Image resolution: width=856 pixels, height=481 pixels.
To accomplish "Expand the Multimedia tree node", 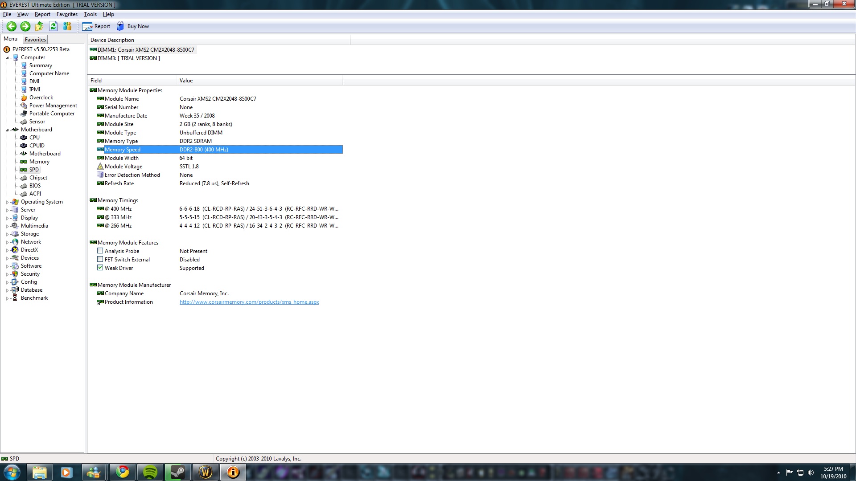I will [7, 226].
